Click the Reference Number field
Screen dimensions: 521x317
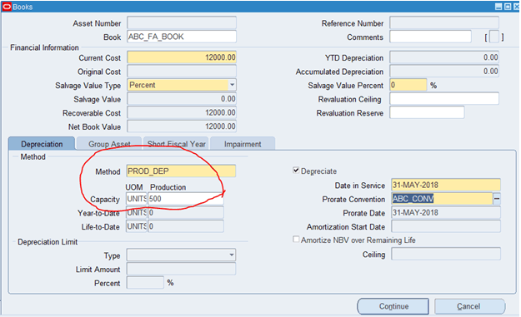(x=444, y=22)
